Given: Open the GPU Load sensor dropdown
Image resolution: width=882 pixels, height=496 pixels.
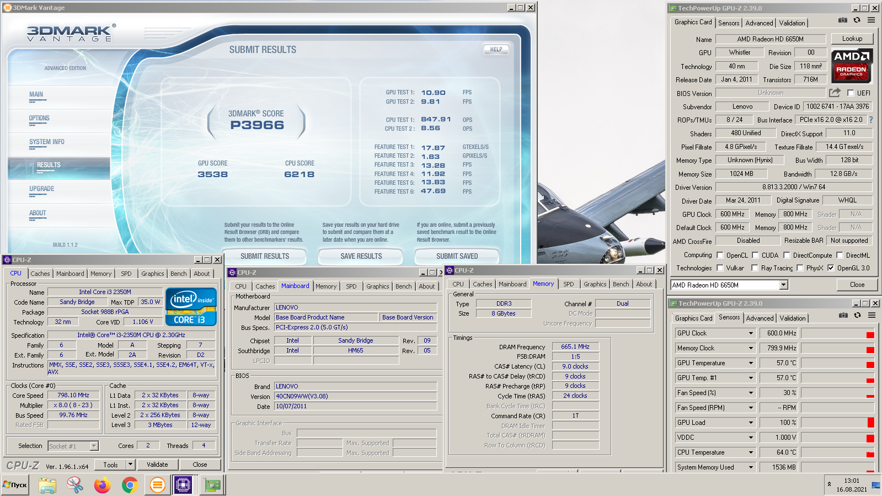Looking at the screenshot, I should (x=751, y=423).
